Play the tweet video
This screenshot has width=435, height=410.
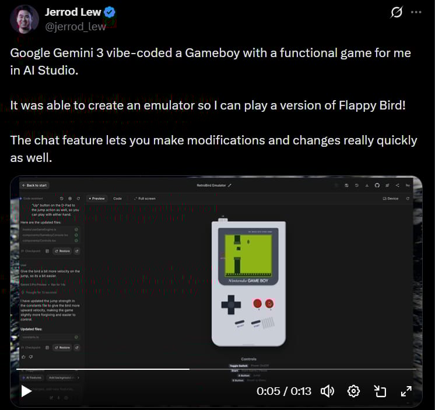tap(26, 391)
